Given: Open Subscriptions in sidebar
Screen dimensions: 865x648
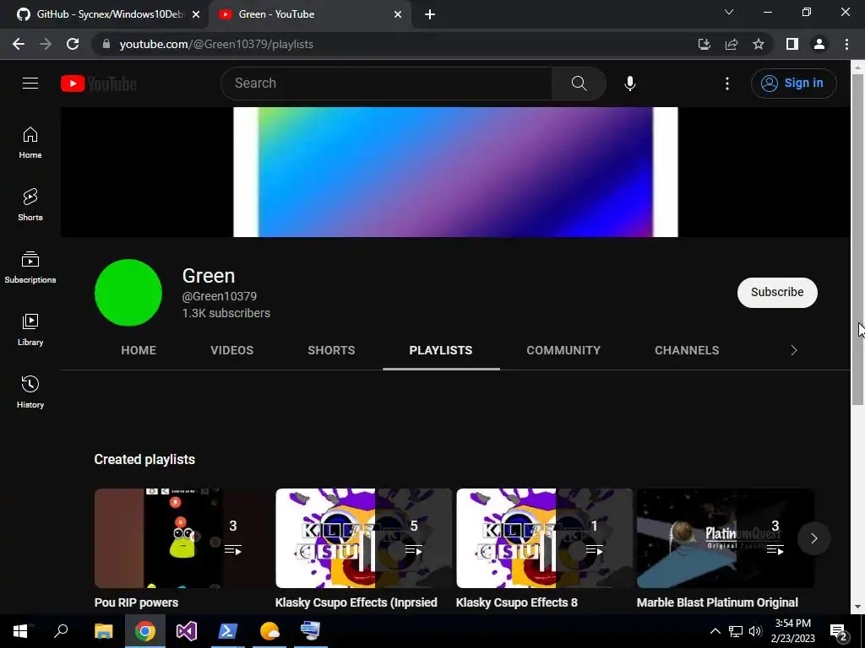Looking at the screenshot, I should 30,267.
